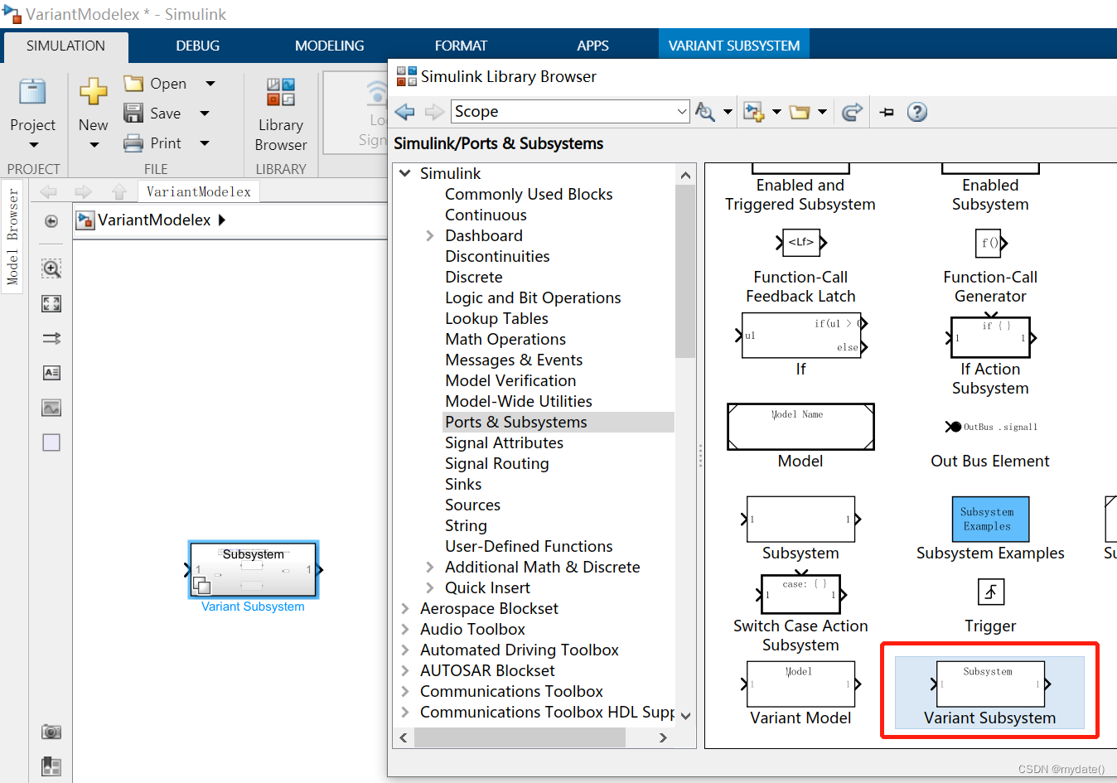The width and height of the screenshot is (1117, 783).
Task: Click the Model Browser side tab
Action: [x=12, y=237]
